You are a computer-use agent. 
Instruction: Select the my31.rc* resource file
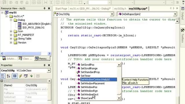pyautogui.click(x=19, y=16)
